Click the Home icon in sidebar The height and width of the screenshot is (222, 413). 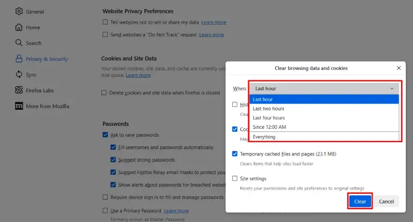point(19,27)
